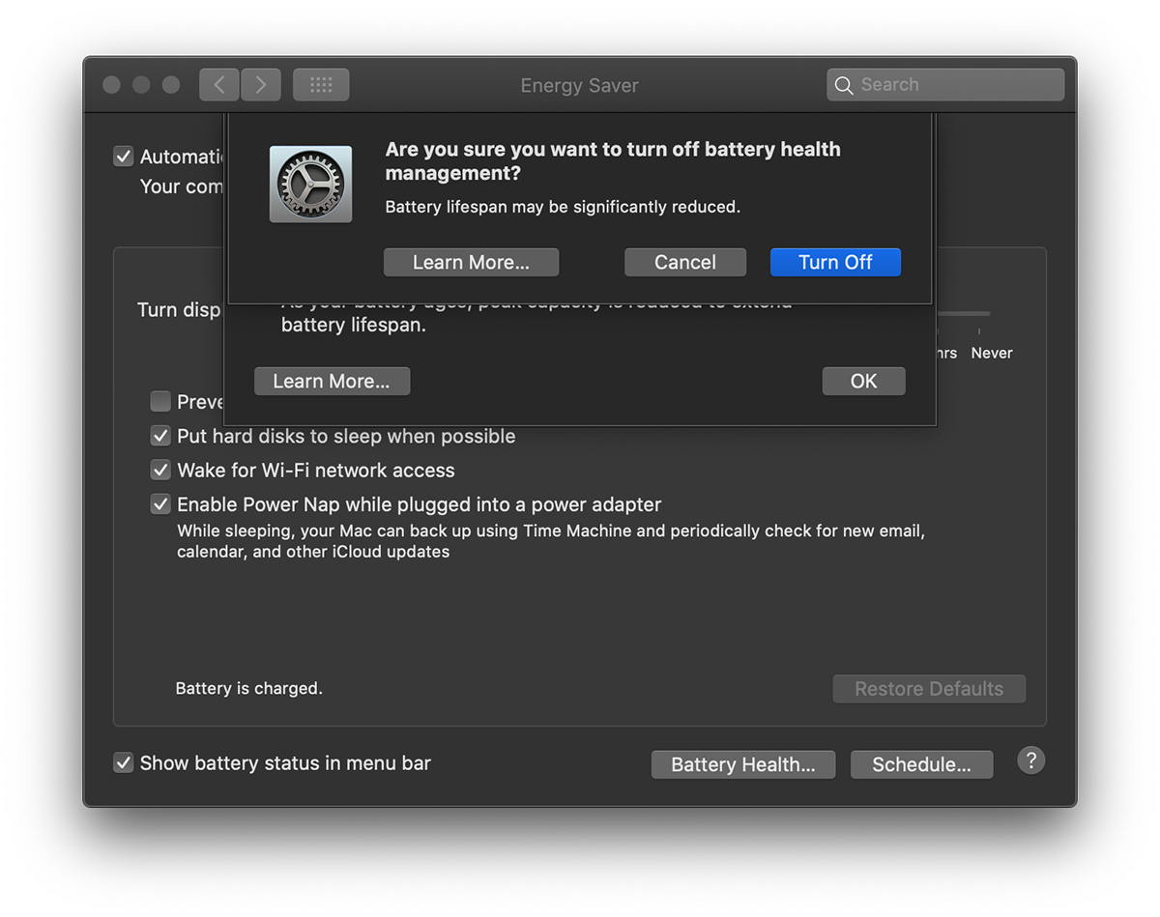Image resolution: width=1160 pixels, height=917 pixels.
Task: Open help with the question mark button
Action: [x=1030, y=760]
